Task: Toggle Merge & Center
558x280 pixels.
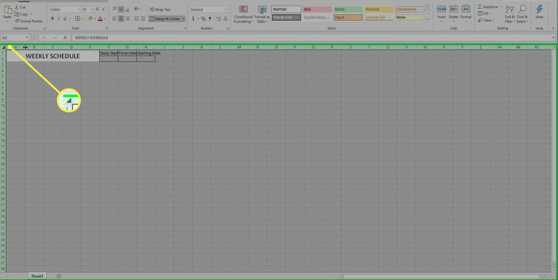Action: [164, 19]
